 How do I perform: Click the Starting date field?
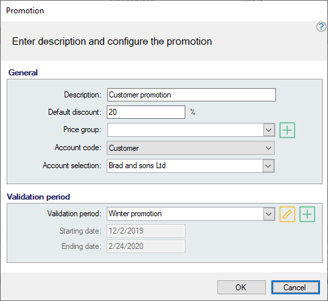click(x=146, y=231)
